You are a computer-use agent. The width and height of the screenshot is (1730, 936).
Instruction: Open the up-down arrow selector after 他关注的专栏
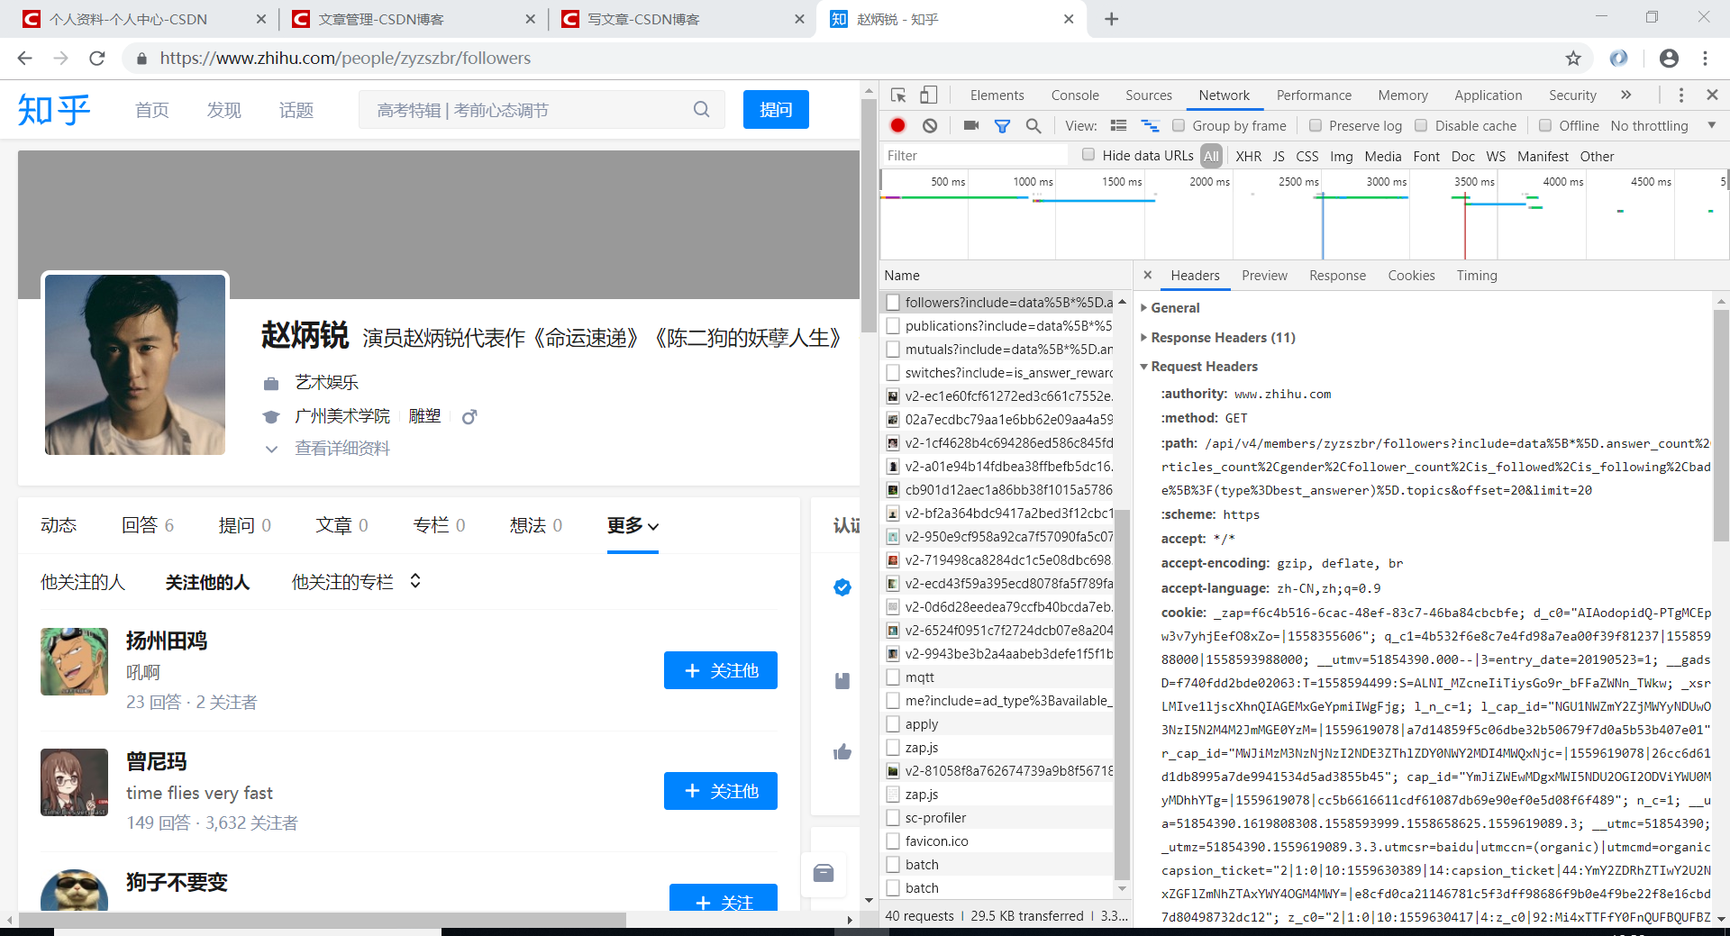tap(415, 581)
